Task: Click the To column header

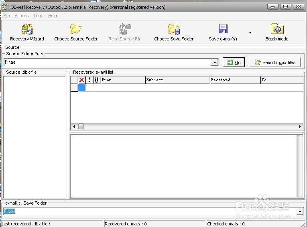Action: pyautogui.click(x=282, y=80)
